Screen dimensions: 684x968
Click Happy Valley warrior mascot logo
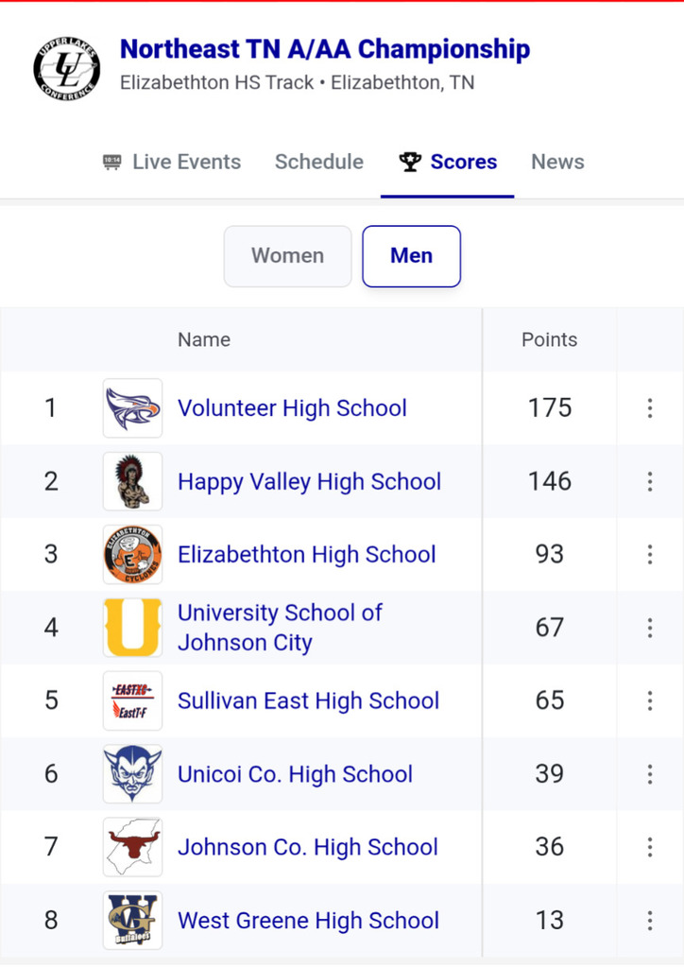tap(132, 481)
